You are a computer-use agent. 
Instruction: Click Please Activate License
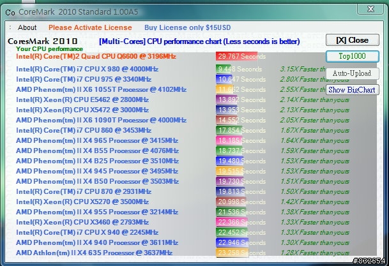(x=90, y=27)
